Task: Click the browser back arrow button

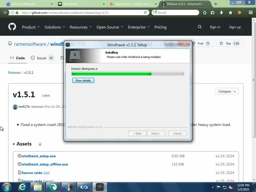Action: click(x=5, y=12)
